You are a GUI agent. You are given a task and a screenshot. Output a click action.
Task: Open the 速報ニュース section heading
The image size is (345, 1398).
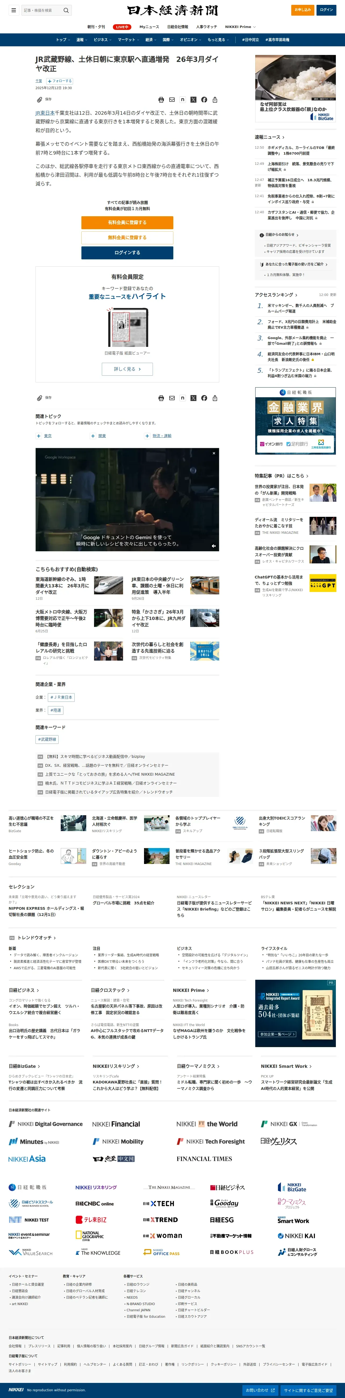tap(270, 137)
